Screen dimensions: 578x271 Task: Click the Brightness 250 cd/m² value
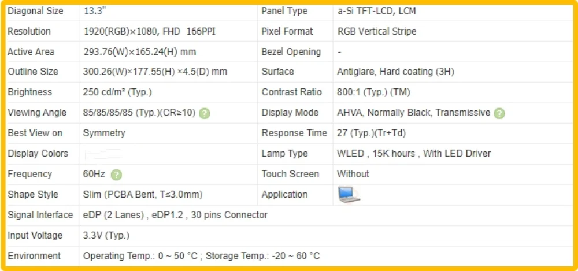tap(117, 92)
